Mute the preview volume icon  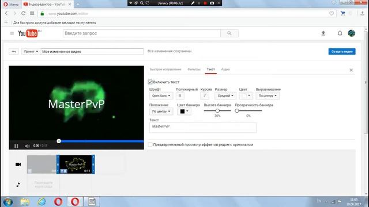point(27,145)
